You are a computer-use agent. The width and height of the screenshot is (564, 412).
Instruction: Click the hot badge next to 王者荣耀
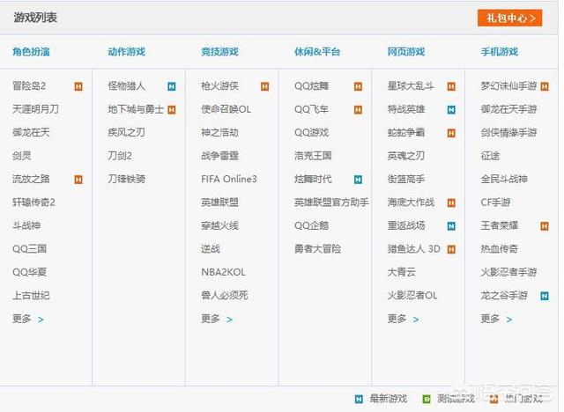545,226
